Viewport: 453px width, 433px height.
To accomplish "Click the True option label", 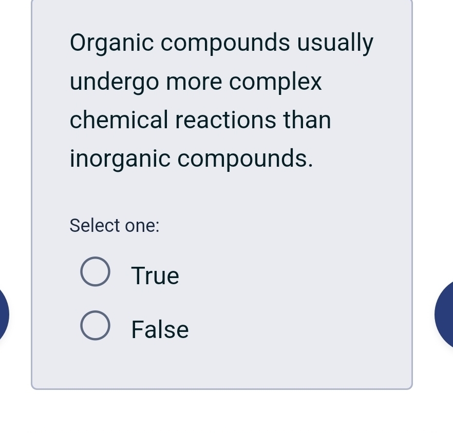I will (155, 275).
